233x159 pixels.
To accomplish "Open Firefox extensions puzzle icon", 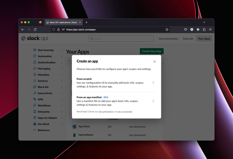I will 204,30.
